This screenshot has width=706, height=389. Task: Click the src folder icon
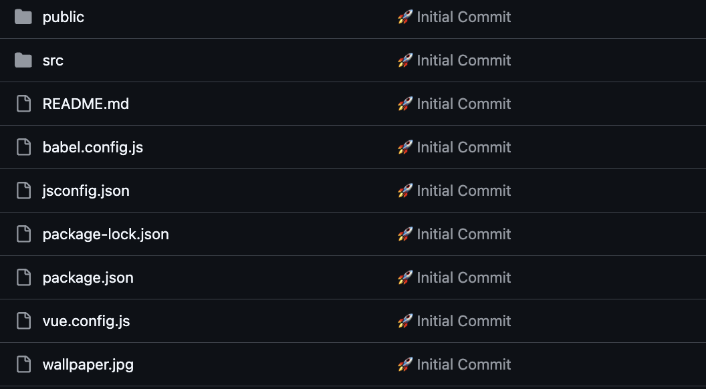23,60
